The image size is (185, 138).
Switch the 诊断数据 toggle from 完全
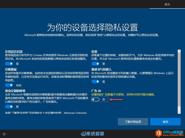pos(9,85)
